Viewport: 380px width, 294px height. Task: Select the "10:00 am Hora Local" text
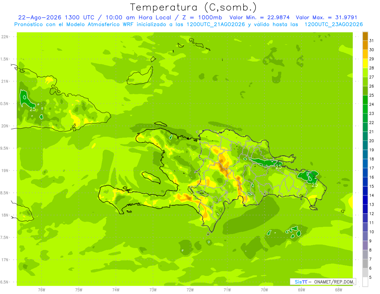[140, 17]
